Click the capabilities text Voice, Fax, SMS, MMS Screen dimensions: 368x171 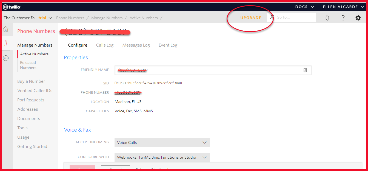coord(134,111)
